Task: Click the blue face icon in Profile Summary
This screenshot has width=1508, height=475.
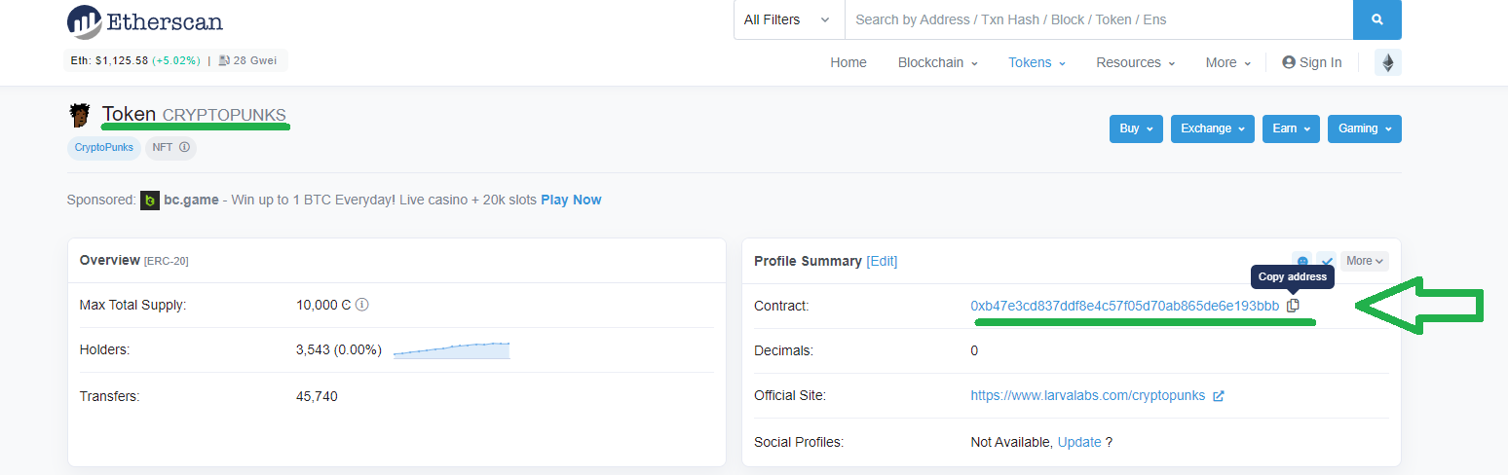Action: 1301,261
